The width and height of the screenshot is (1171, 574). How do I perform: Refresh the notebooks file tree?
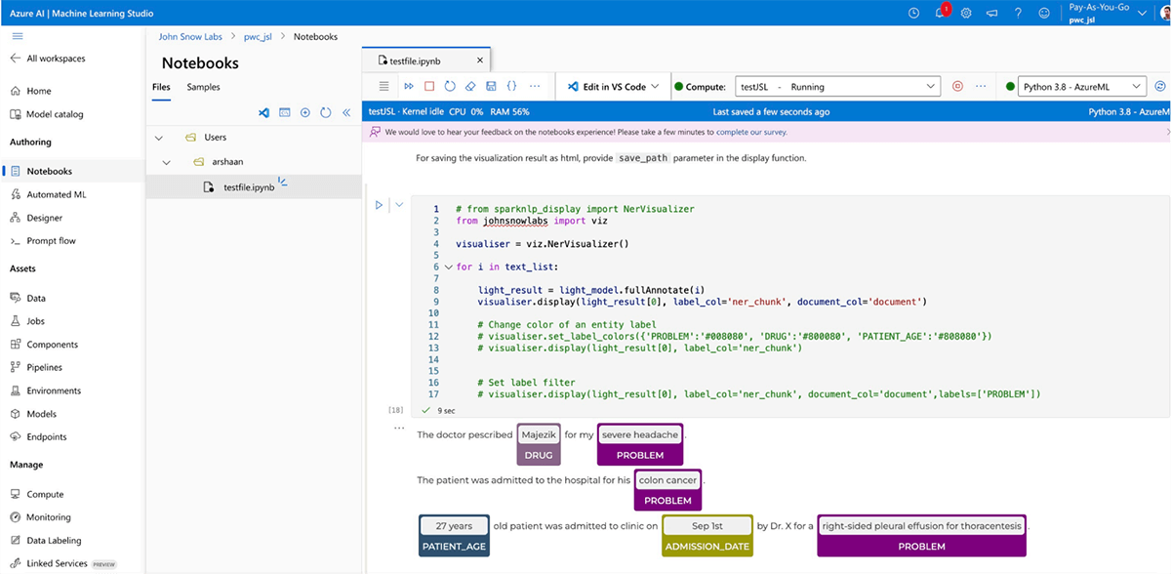click(326, 113)
